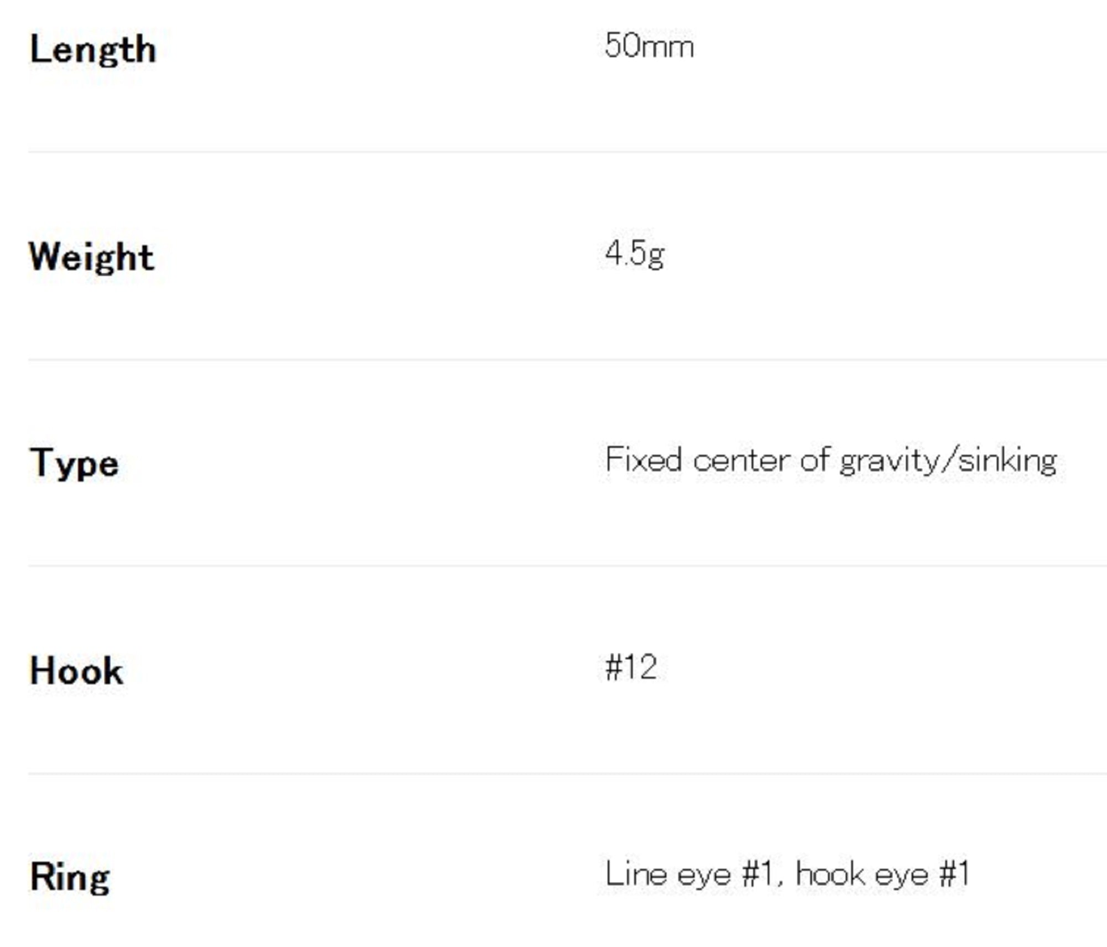Click the word "Fixed" in Type value
This screenshot has width=1107, height=947.
point(643,460)
